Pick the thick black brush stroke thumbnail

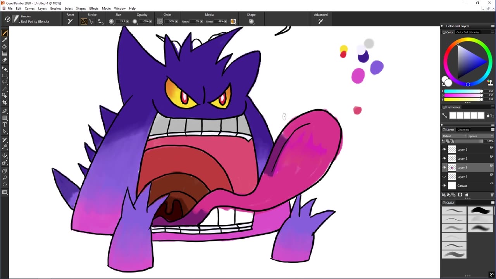coord(480,210)
